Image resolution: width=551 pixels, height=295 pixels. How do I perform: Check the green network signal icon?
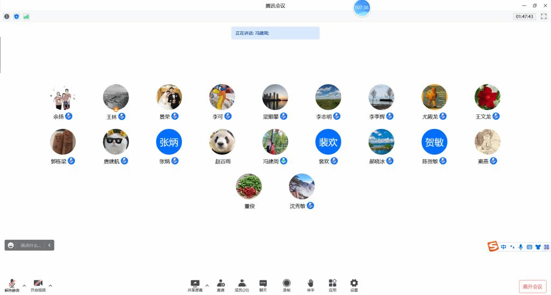[26, 17]
